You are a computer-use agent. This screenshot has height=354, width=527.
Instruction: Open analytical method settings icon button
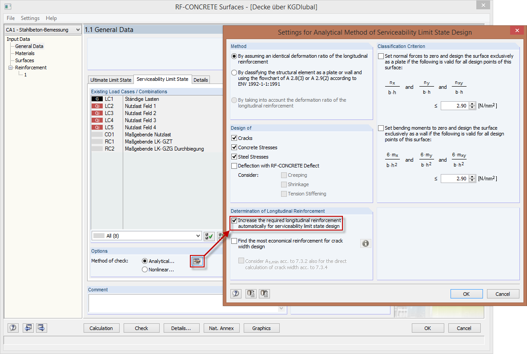197,261
